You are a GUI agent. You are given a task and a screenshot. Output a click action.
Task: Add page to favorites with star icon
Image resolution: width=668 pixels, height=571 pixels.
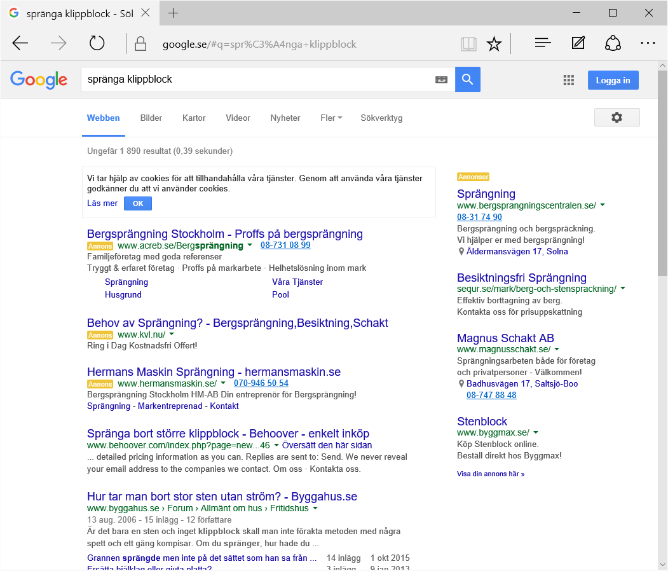click(494, 44)
